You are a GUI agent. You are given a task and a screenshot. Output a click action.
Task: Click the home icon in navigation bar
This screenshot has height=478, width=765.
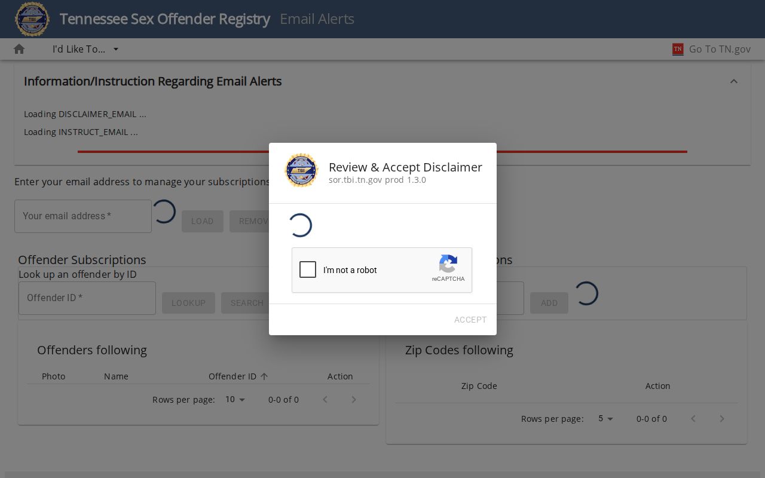pyautogui.click(x=19, y=49)
